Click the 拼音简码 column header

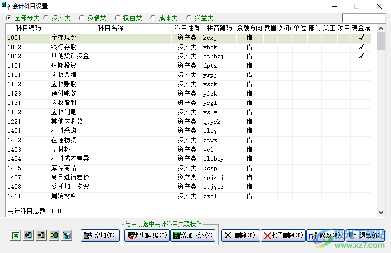[220, 28]
